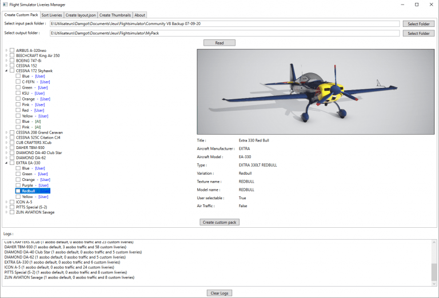Check the AIRBUS A-320neo checkbox
Screen dimensions: 439x298
12,50
